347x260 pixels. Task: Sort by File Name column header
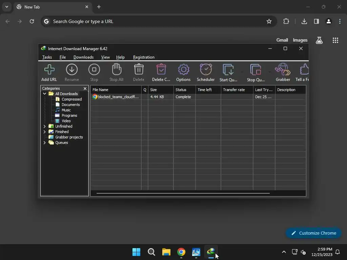[x=116, y=90]
